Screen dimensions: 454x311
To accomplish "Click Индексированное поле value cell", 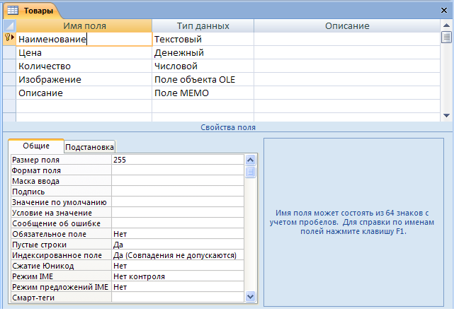I will (x=178, y=255).
